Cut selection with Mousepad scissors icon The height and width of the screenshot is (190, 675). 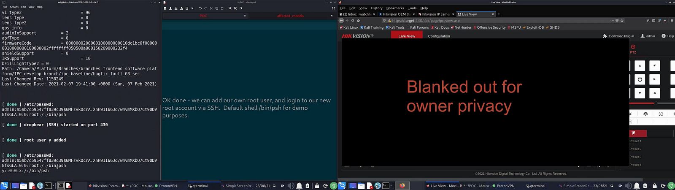coord(211,8)
